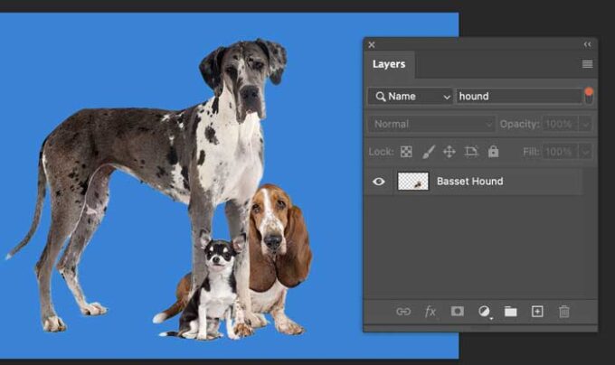Lock image pixels brush icon
The height and width of the screenshot is (365, 615).
pyautogui.click(x=428, y=152)
